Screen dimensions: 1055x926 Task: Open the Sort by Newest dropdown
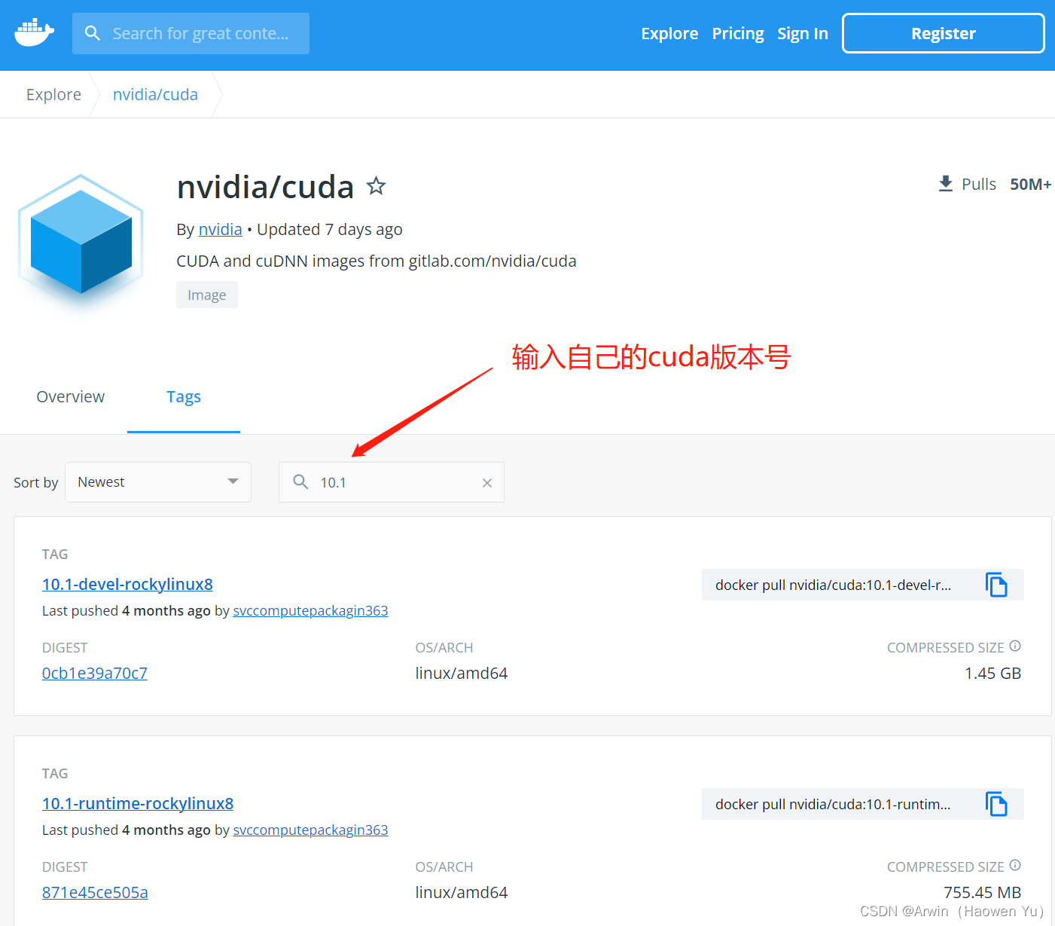[158, 482]
